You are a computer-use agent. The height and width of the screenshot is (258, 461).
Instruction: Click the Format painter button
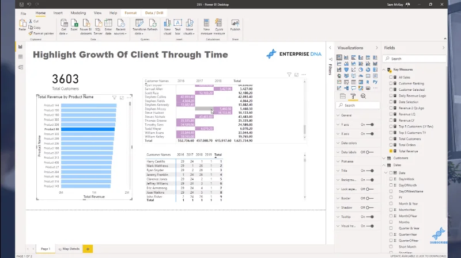click(41, 33)
